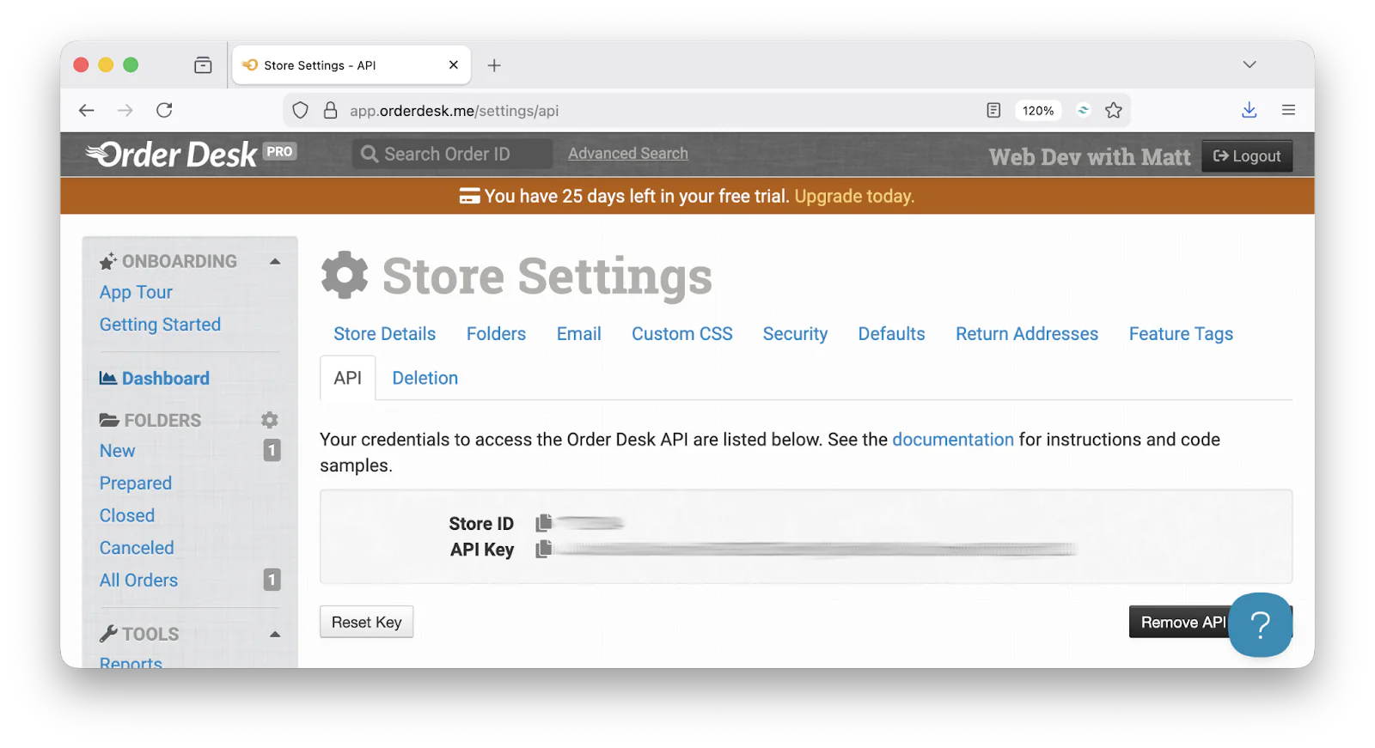Click the browser back arrow
This screenshot has height=748, width=1375.
coord(86,110)
